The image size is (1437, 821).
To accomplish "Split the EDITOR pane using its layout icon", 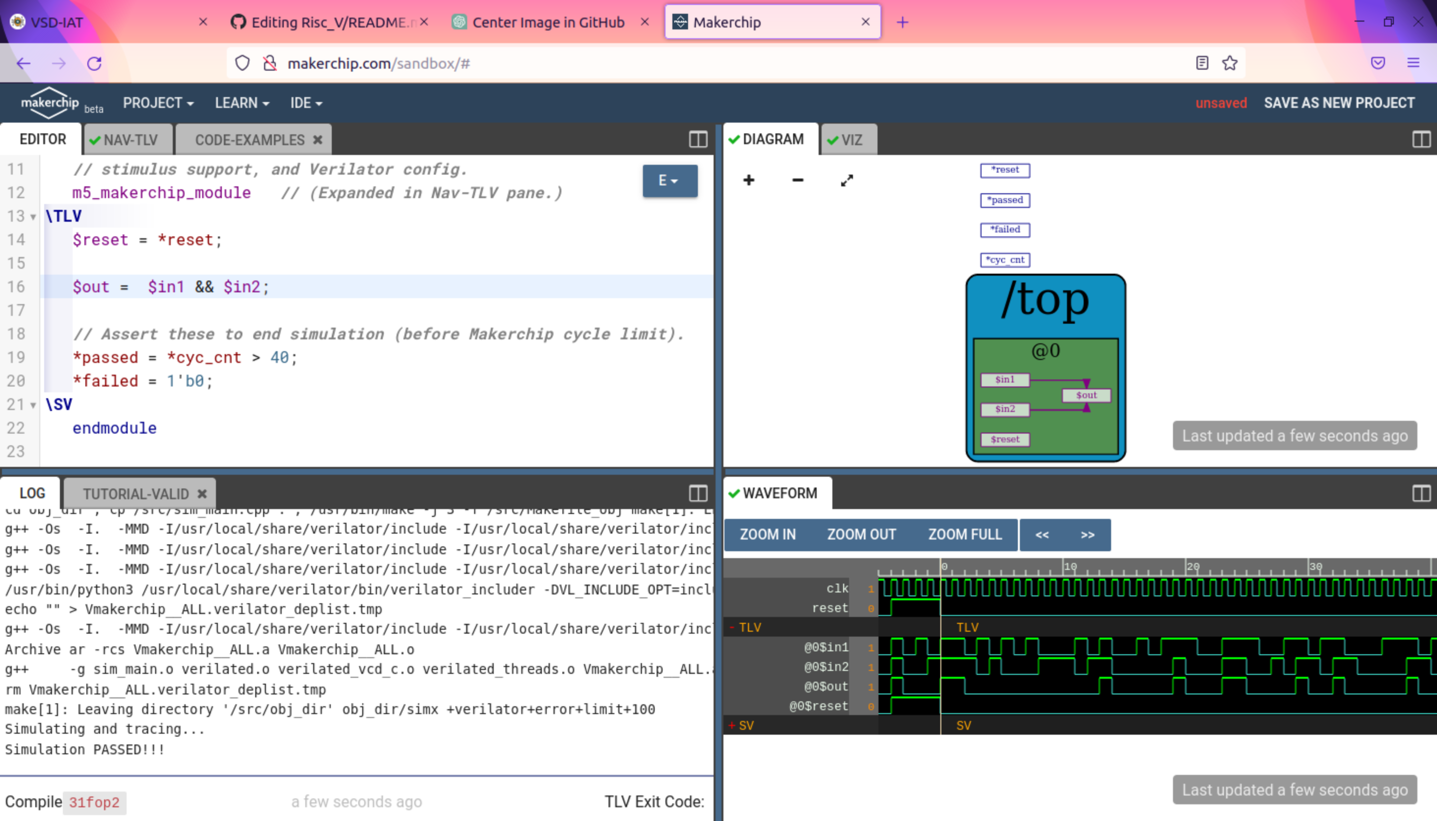I will 697,139.
